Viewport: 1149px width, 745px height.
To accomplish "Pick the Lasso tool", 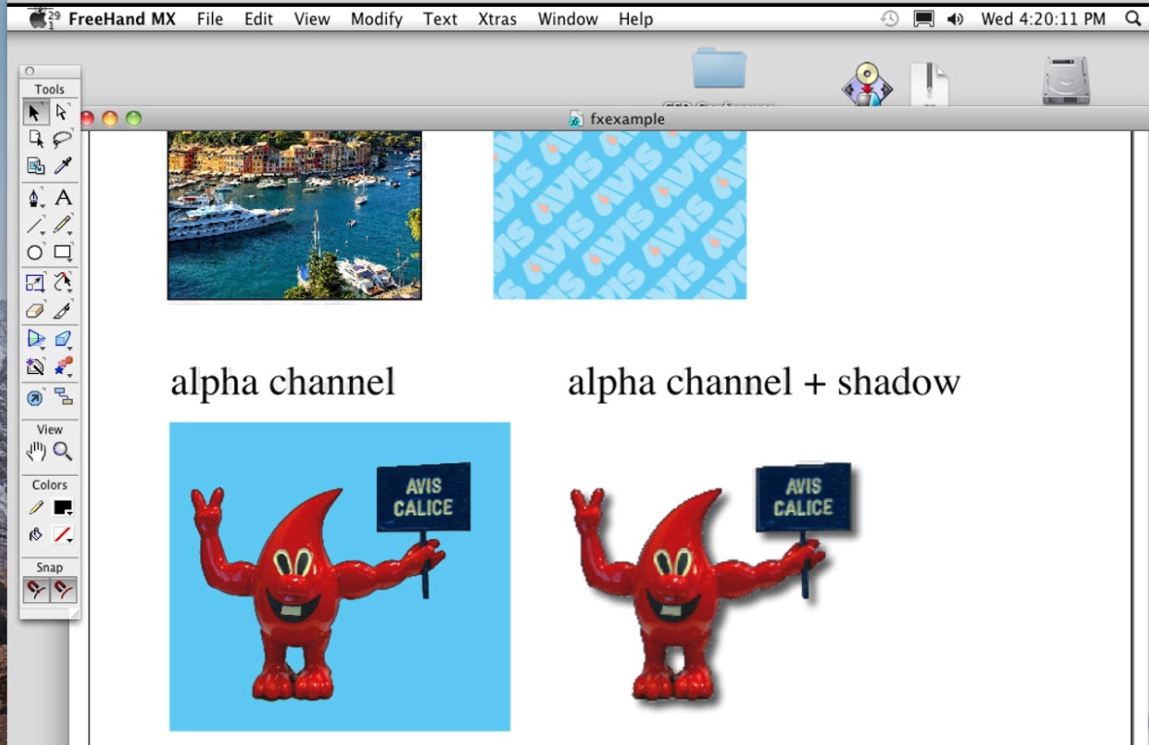I will pos(62,139).
